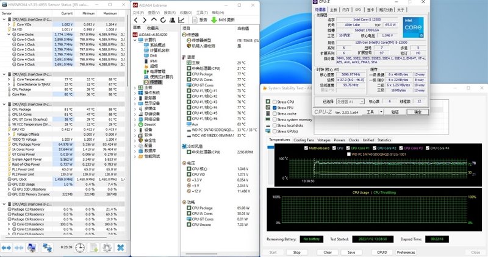Enable Stress local disks checkbox
Viewport: 488px width, 257px height.
coord(274,125)
